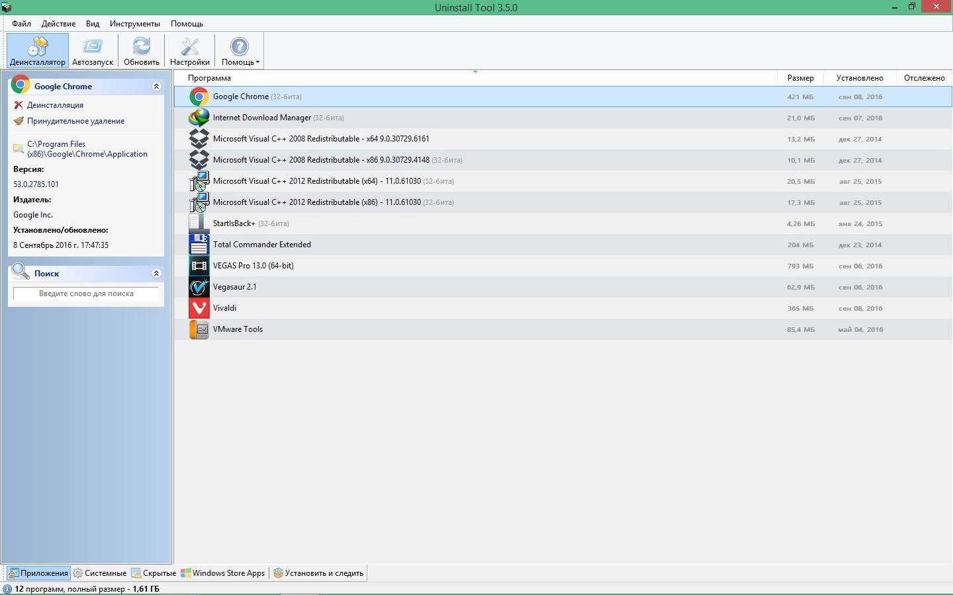Click the VEGAS Pro 13.0 film icon

coord(199,266)
